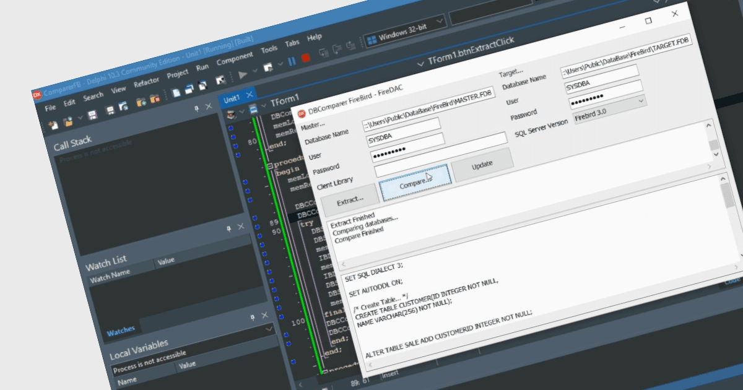Select the Watches tab in Watch List

point(121,332)
